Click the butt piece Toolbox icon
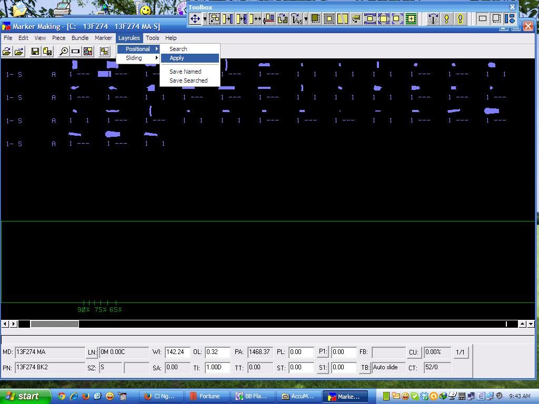 click(227, 18)
